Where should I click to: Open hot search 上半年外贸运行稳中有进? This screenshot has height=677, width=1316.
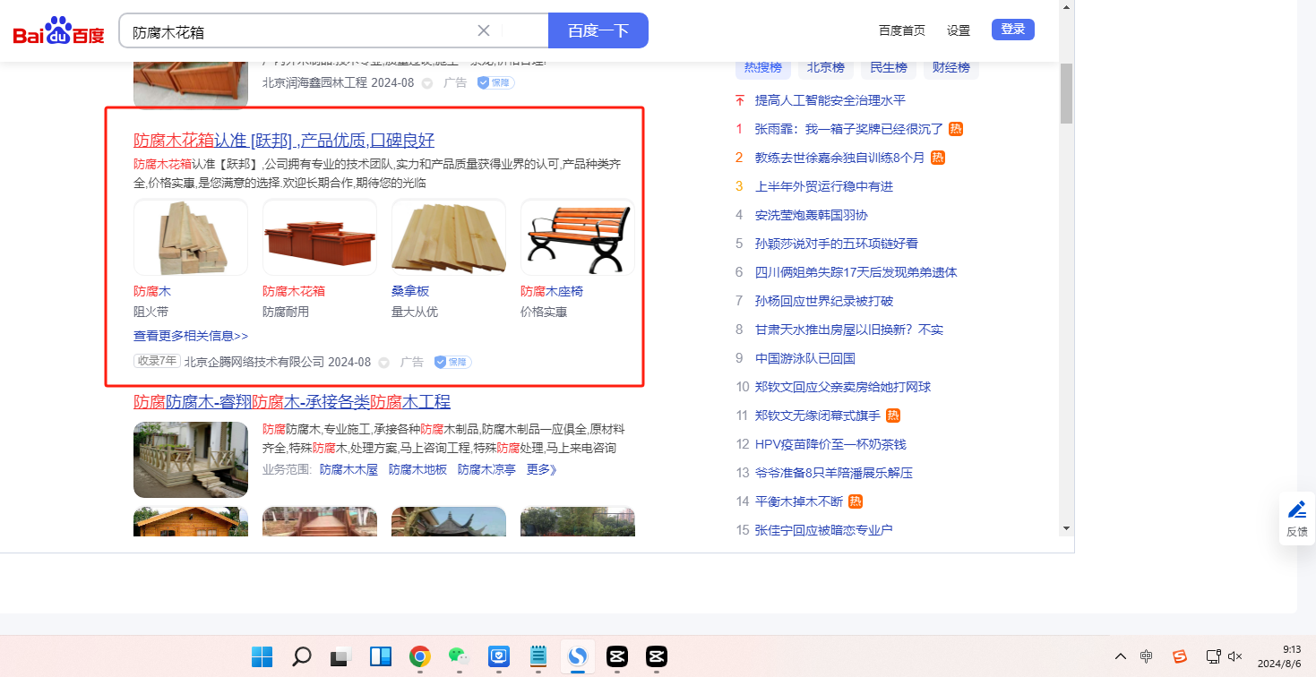pyautogui.click(x=824, y=186)
